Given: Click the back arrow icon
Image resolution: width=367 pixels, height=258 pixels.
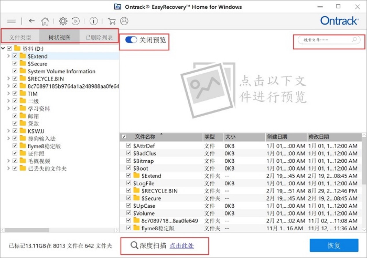Looking at the screenshot, I should pos(32,21).
